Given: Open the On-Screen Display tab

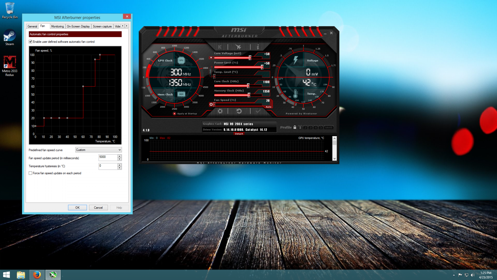Looking at the screenshot, I should pos(78,26).
